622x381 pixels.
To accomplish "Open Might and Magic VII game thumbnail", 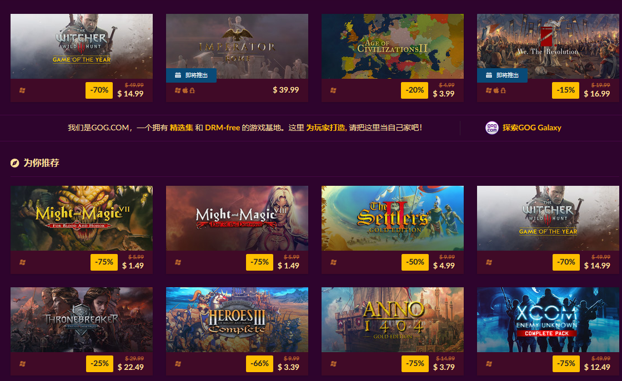I will (82, 218).
